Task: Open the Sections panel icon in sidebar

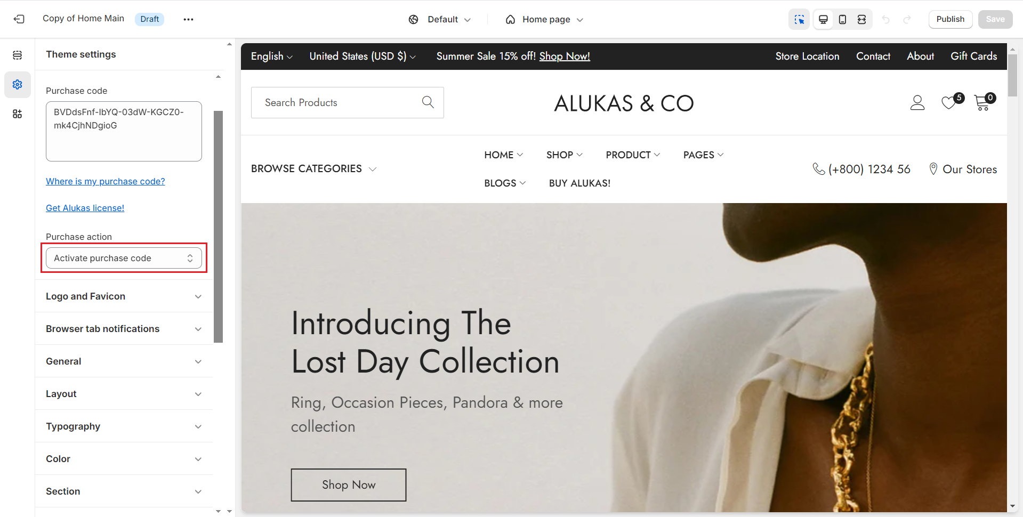Action: click(18, 55)
